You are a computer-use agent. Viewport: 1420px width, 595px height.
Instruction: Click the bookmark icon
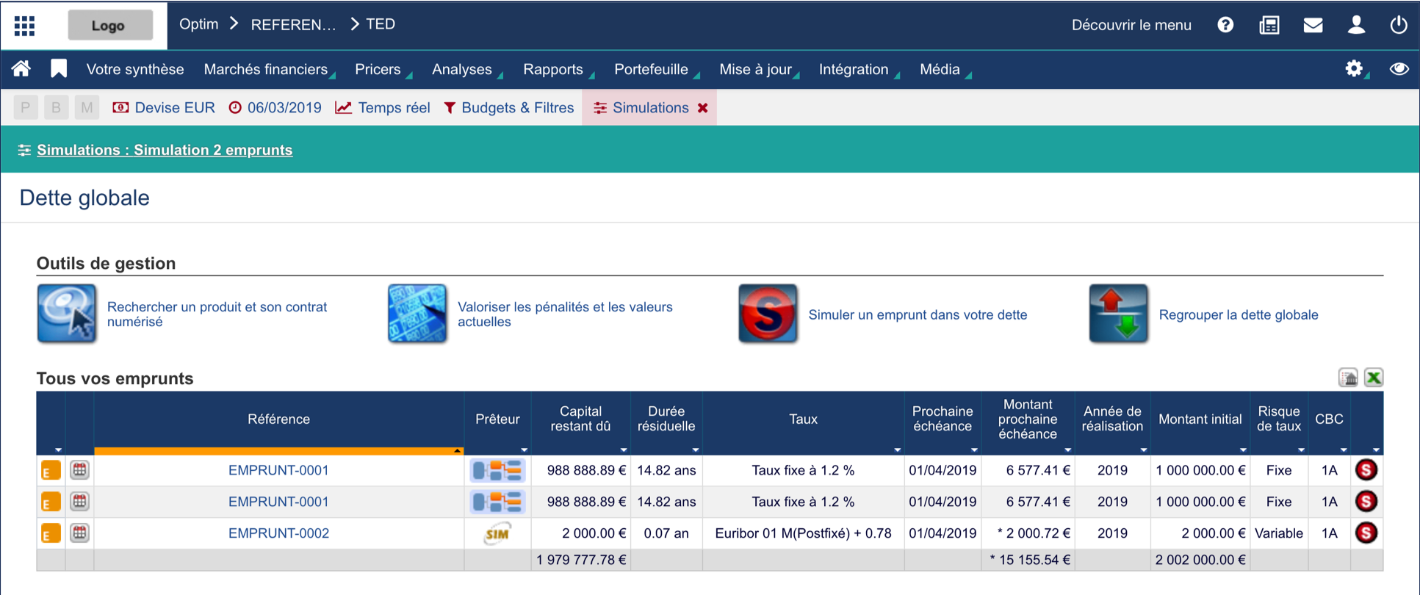click(x=59, y=69)
